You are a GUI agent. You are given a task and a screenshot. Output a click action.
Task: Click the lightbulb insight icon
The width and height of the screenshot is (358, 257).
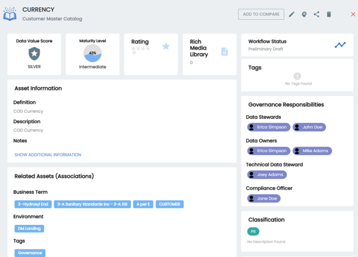(304, 14)
